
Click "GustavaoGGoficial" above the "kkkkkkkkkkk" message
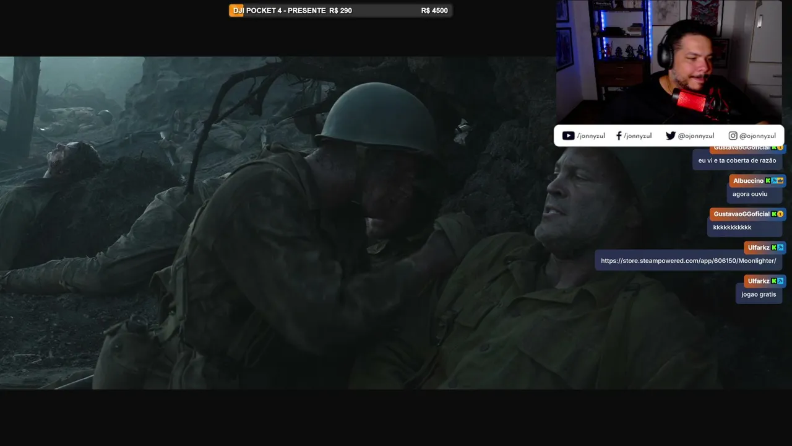[741, 214]
